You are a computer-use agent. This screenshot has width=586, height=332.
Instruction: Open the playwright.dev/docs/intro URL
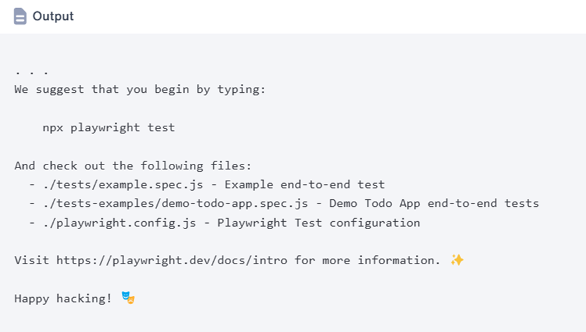click(x=171, y=260)
